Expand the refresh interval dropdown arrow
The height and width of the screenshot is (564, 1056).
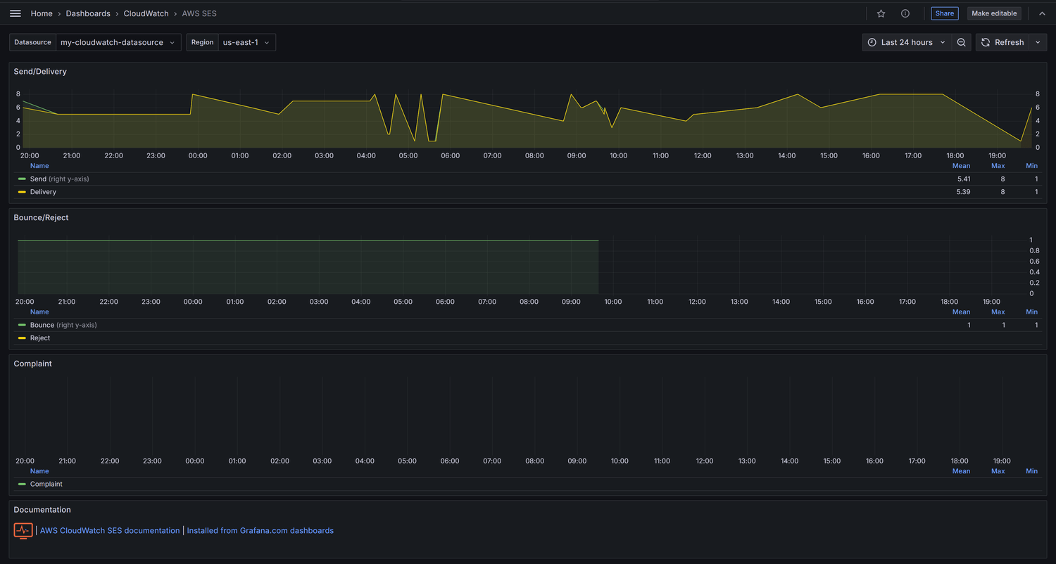[x=1038, y=42]
